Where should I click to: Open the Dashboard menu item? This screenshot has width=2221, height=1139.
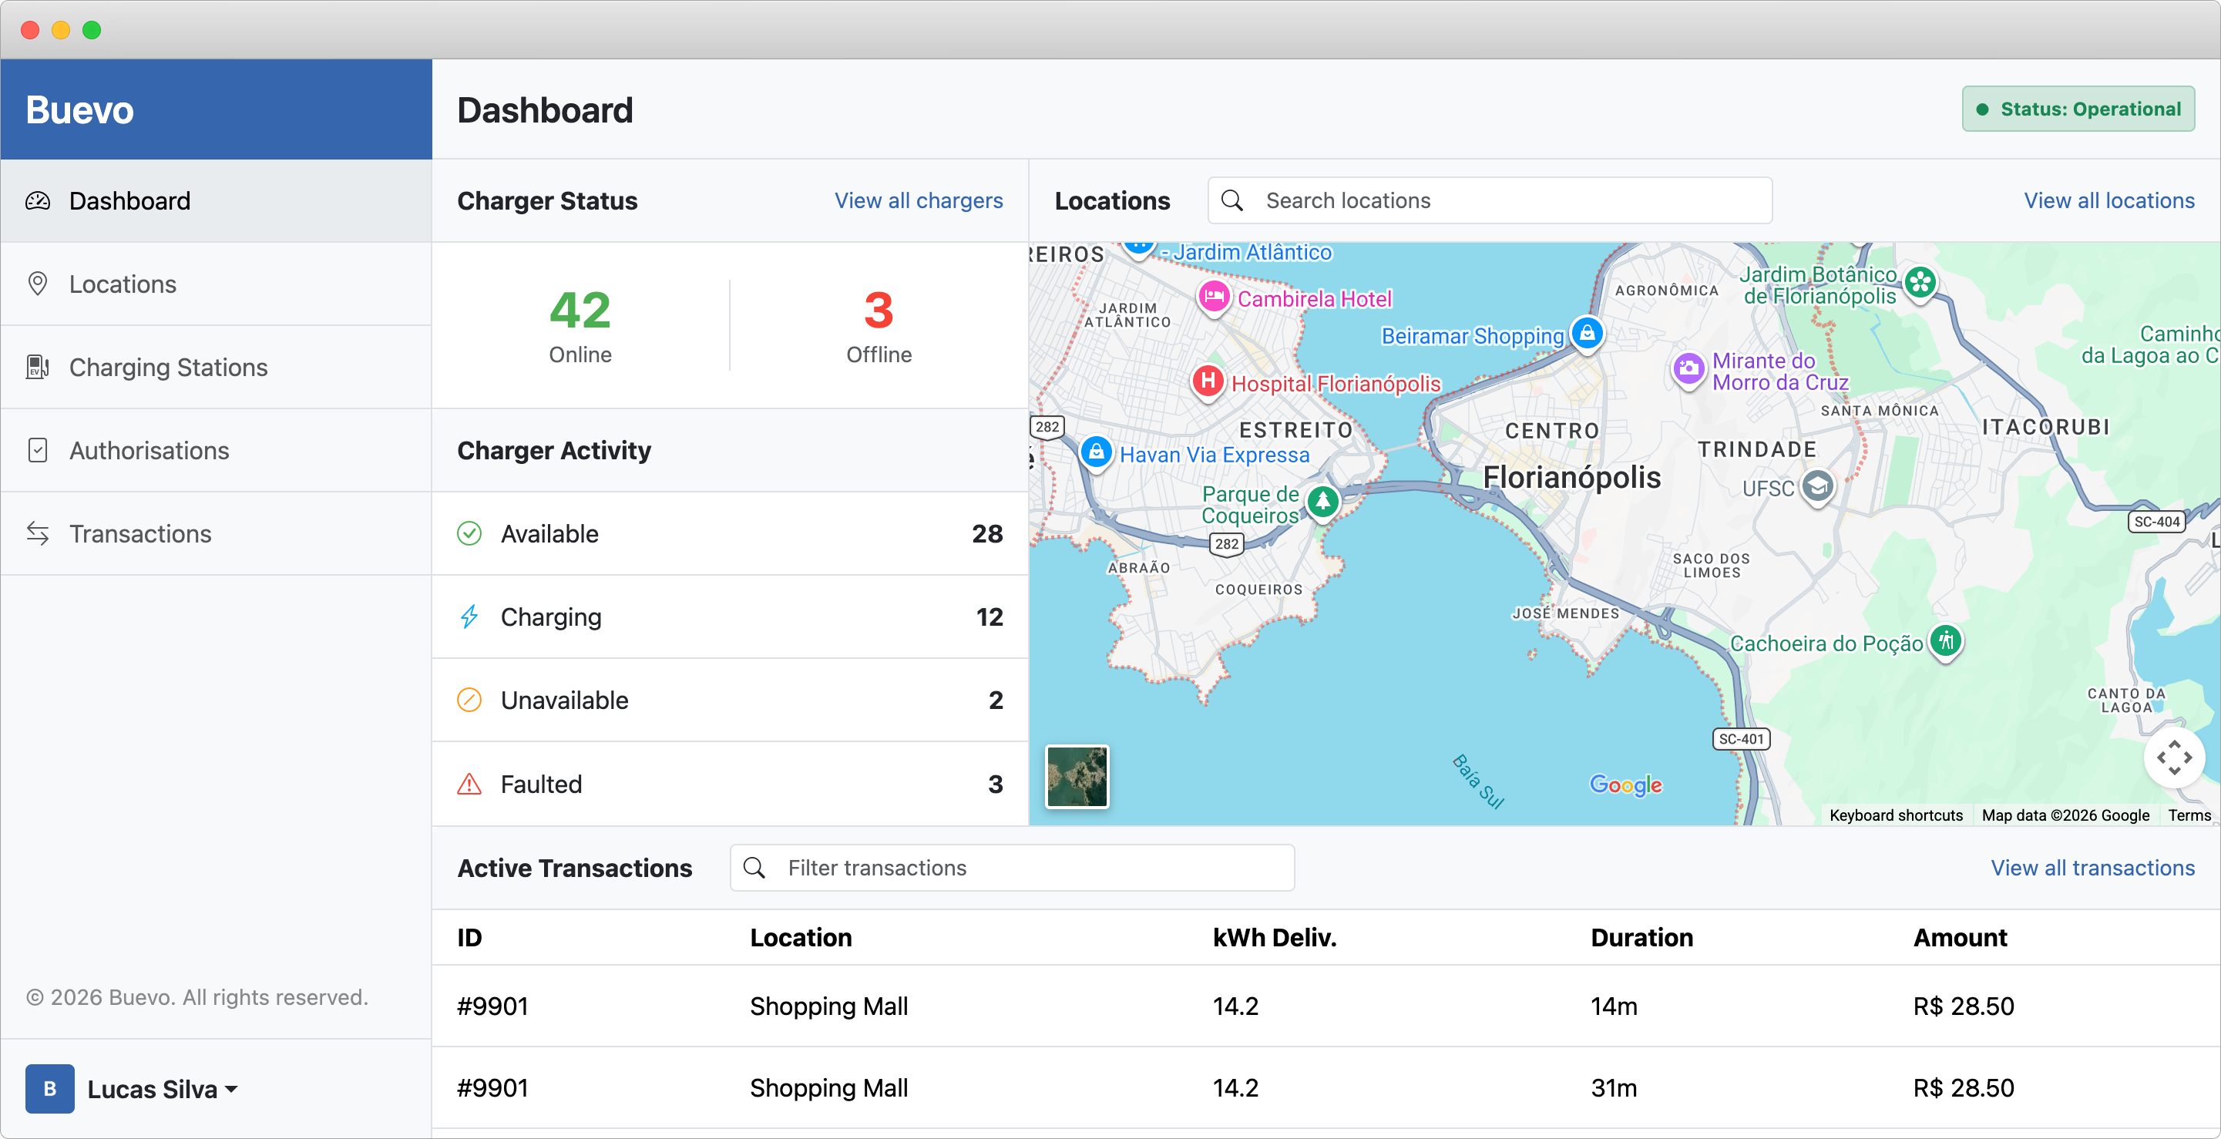point(217,201)
